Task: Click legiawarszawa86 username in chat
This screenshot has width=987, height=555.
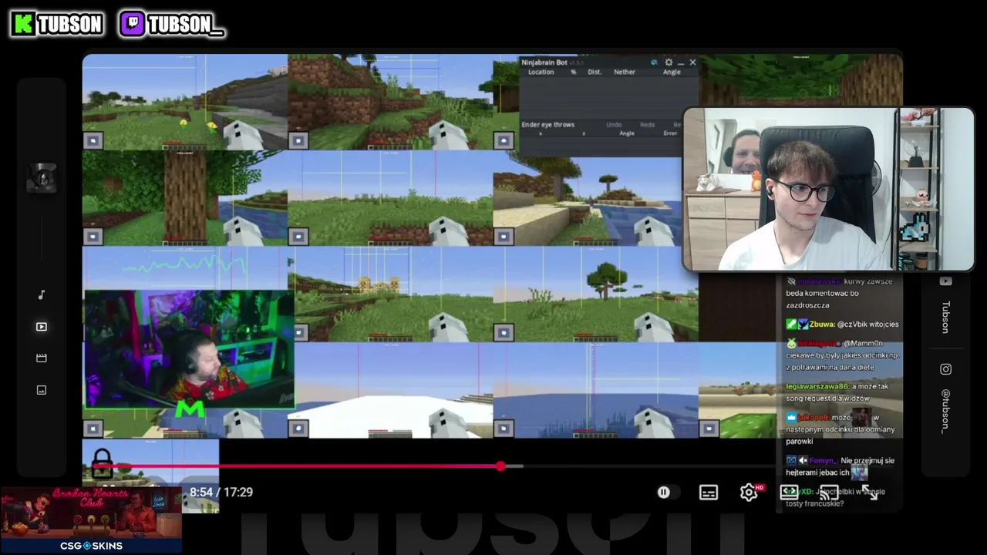Action: 817,386
